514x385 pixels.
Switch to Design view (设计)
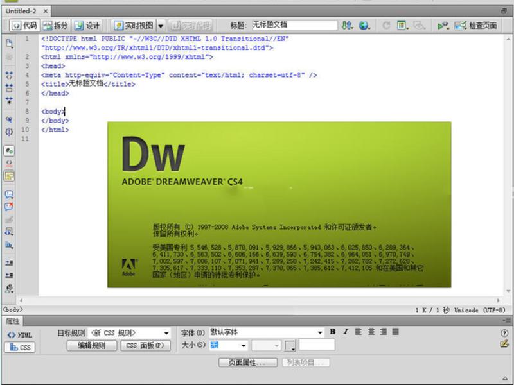point(87,25)
